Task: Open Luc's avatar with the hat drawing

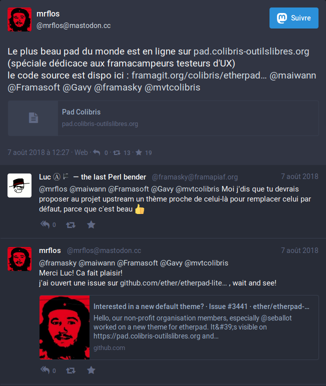Action: tap(19, 185)
